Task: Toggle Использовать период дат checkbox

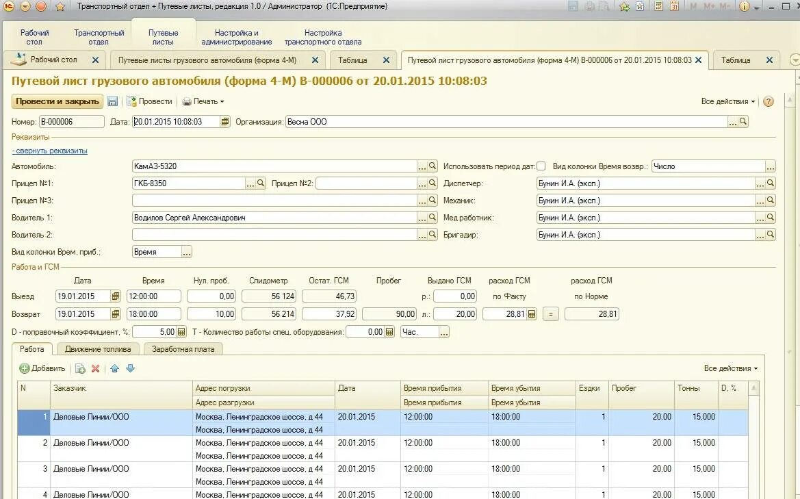Action: (541, 166)
